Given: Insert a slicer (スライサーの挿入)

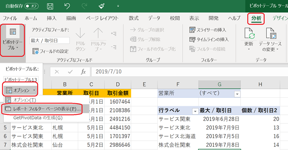Looking at the screenshot, I should pos(208,30).
